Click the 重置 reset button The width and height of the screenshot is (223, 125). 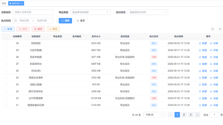pyautogui.click(x=81, y=21)
